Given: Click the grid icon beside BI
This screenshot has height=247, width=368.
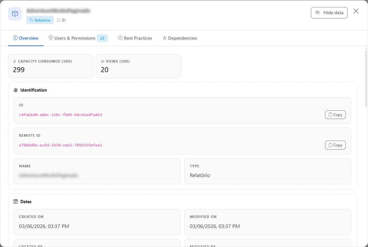Looking at the screenshot, I should coord(59,20).
